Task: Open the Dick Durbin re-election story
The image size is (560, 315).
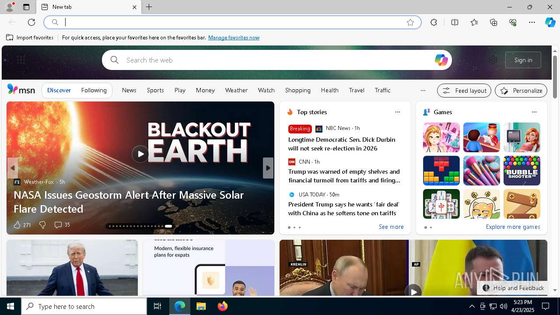Action: [342, 144]
